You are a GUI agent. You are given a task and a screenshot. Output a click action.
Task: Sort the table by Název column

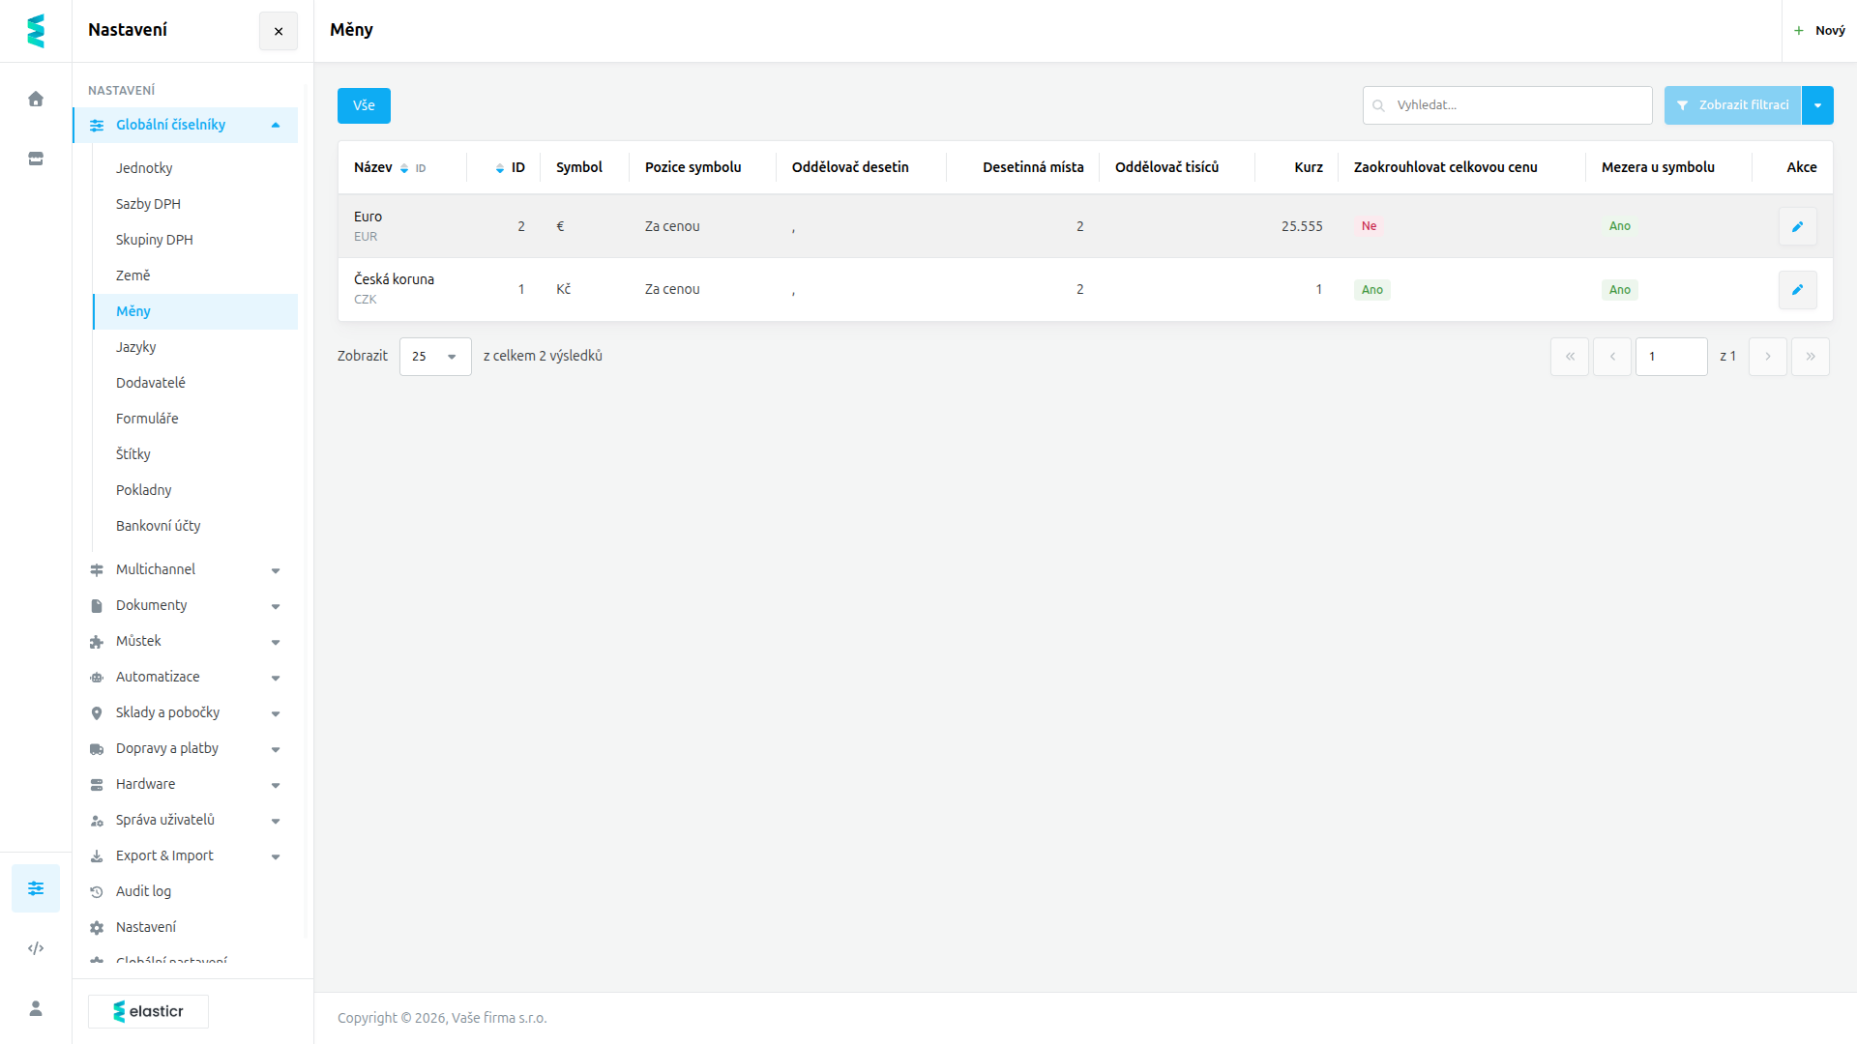pos(373,167)
